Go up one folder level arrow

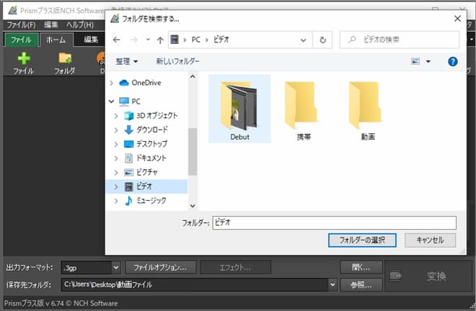pos(160,40)
